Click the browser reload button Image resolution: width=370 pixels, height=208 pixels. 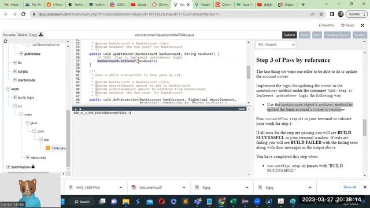[x=23, y=14]
